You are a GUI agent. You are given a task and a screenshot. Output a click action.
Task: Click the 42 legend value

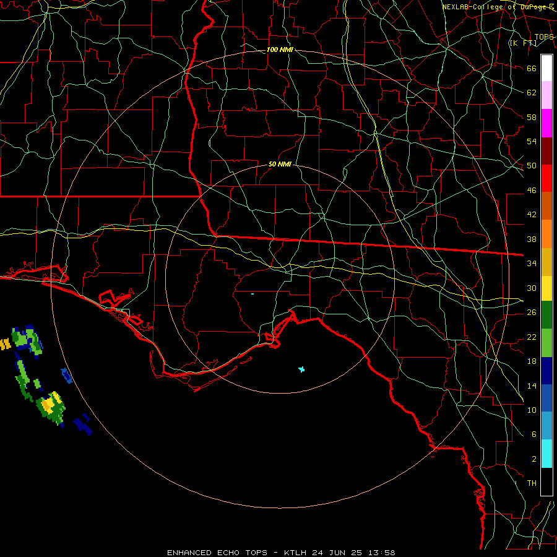[x=532, y=214]
